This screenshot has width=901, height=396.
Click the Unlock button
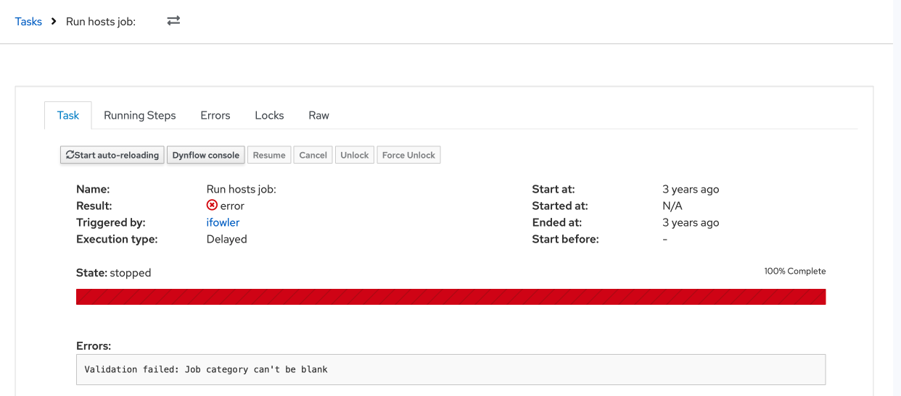pos(354,155)
